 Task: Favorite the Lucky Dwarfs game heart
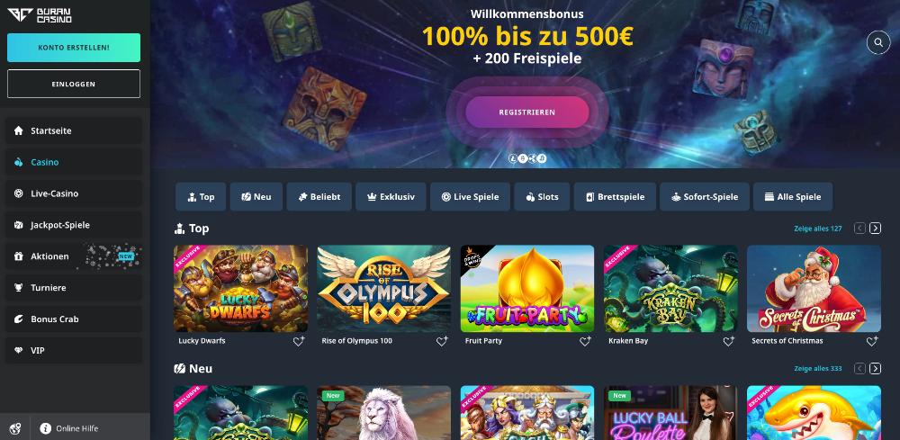click(299, 341)
